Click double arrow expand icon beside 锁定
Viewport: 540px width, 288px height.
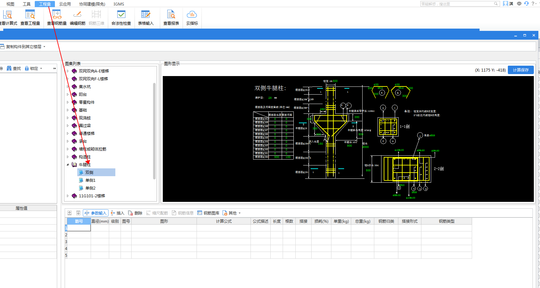[x=55, y=68]
